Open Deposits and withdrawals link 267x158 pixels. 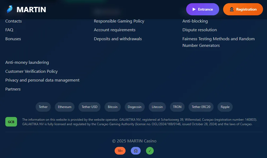118,39
